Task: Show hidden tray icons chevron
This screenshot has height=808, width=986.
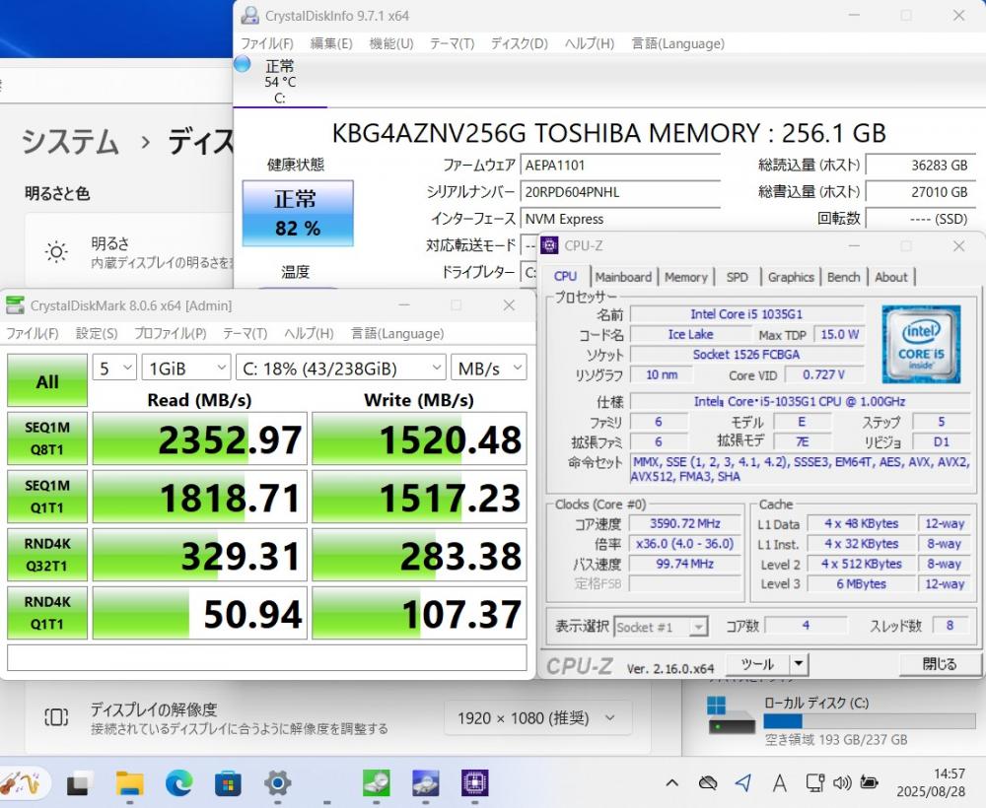Action: [671, 782]
